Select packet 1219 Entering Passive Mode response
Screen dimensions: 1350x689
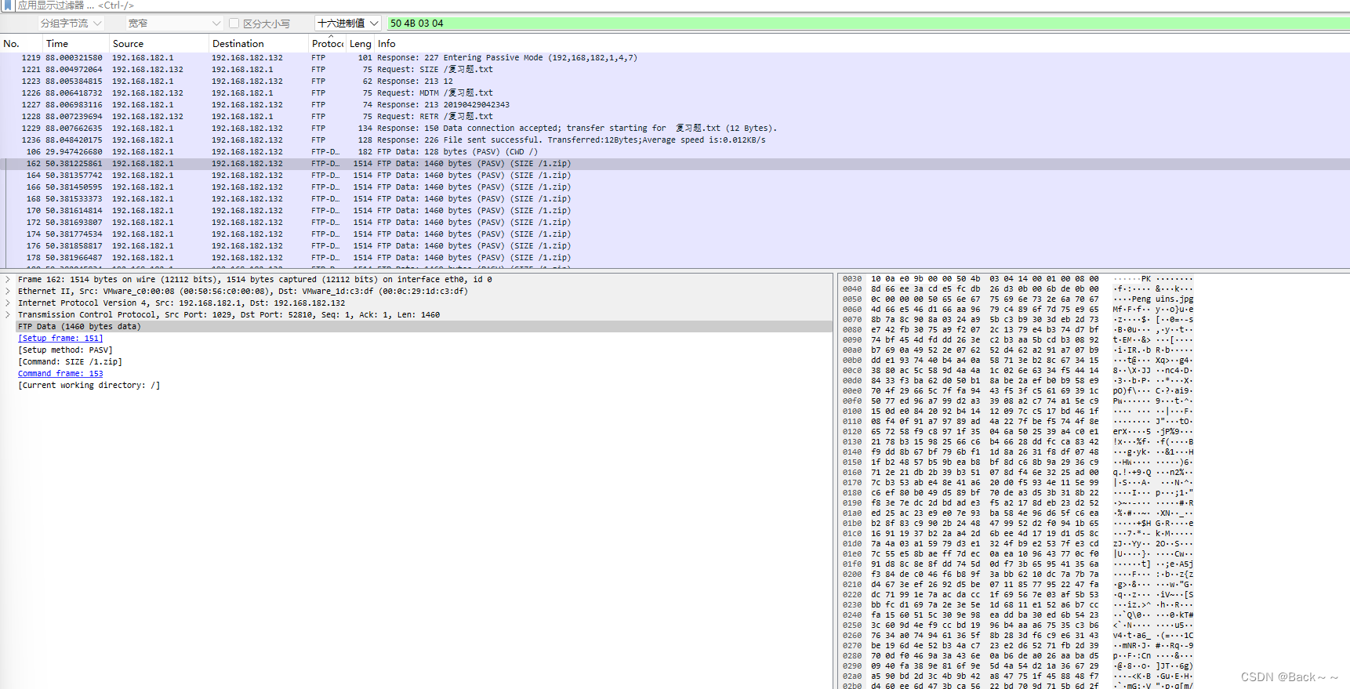click(675, 57)
